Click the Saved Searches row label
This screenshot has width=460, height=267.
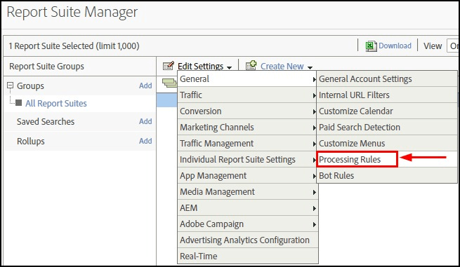46,121
